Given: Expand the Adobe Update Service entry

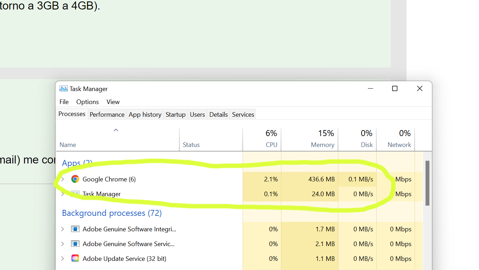Looking at the screenshot, I should tap(63, 259).
